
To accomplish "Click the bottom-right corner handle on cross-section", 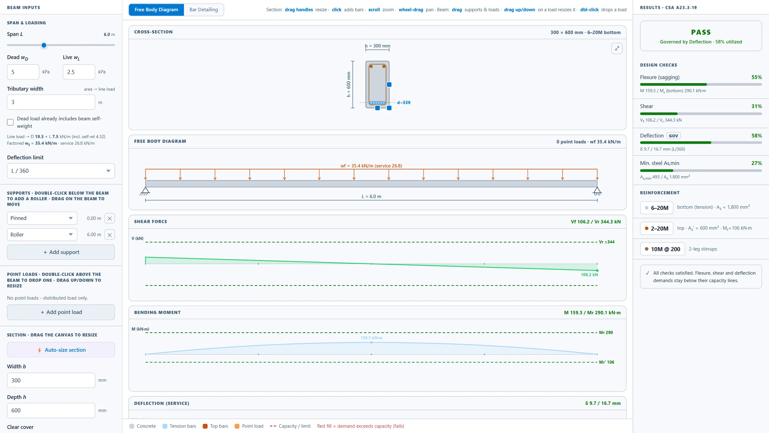I will coord(389,108).
